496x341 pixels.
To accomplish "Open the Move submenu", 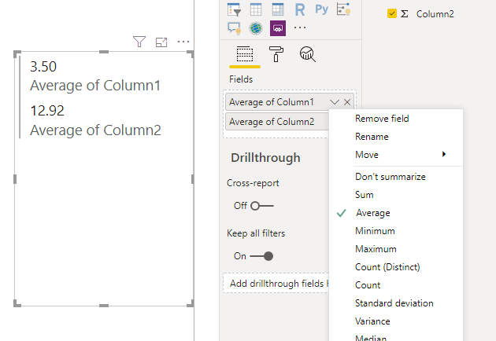I will tap(396, 155).
